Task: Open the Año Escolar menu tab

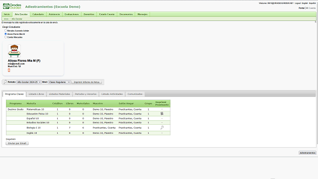Action: coord(21,14)
